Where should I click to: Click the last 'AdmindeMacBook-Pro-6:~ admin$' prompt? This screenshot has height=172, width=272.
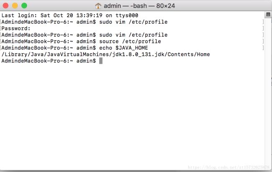(x=49, y=61)
